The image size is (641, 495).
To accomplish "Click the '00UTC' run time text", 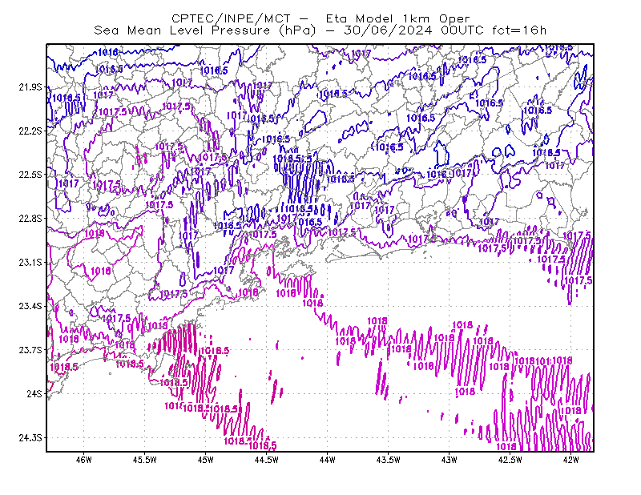I will [462, 30].
